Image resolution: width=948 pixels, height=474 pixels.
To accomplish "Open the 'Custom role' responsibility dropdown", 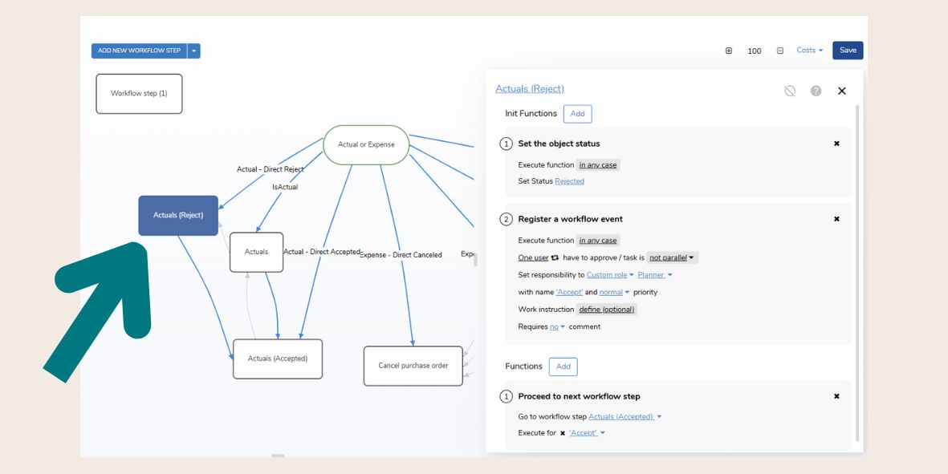I will [x=610, y=275].
